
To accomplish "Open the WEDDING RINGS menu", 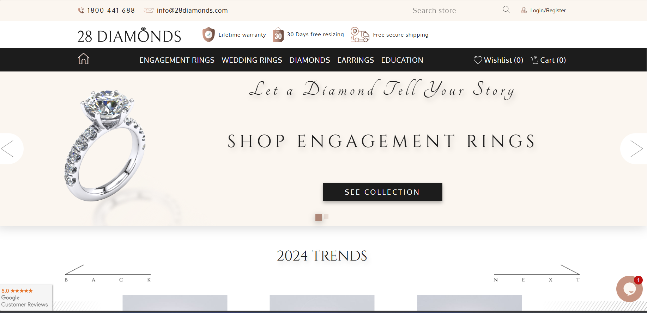I will pyautogui.click(x=252, y=60).
